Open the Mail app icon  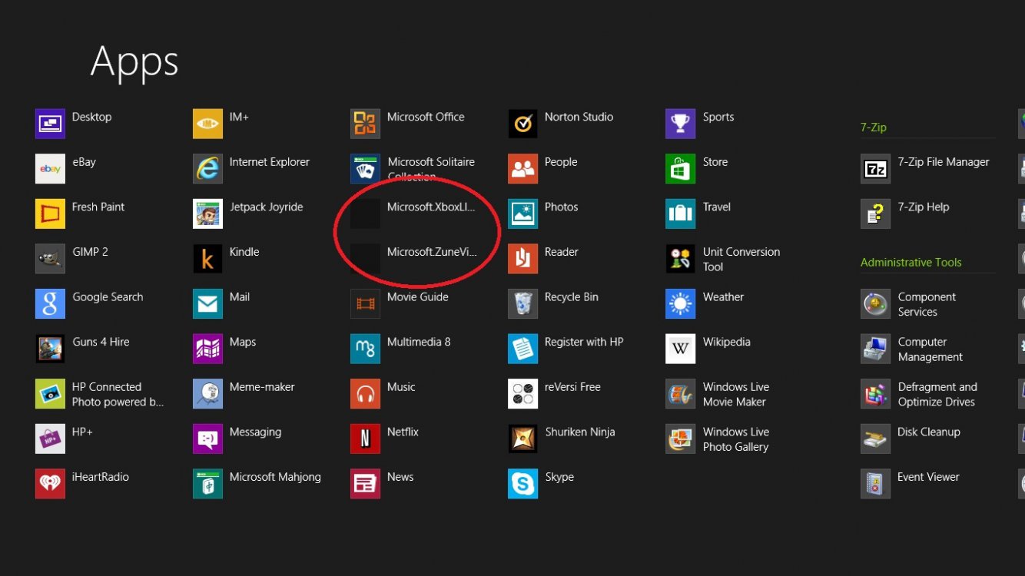pos(207,304)
